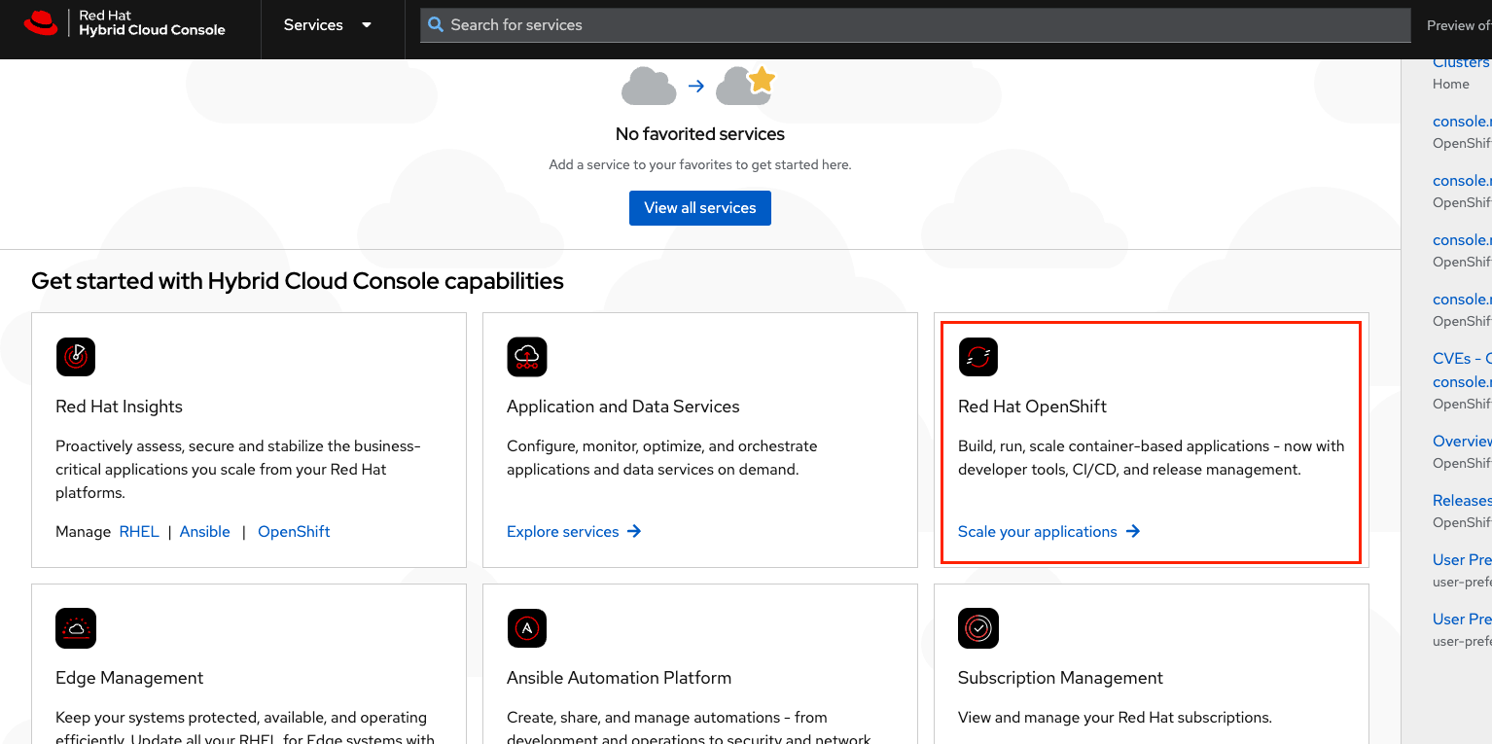Click the Red Hat Insights card icon
The image size is (1492, 744).
pos(76,357)
